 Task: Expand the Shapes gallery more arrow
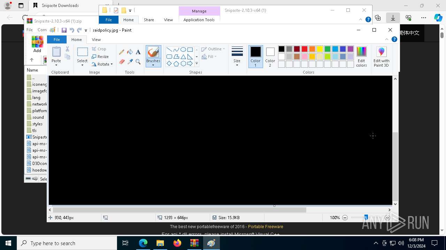tap(197, 64)
